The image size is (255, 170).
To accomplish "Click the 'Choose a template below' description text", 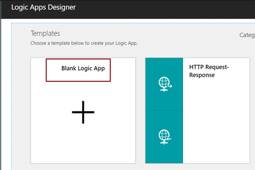I will pyautogui.click(x=84, y=43).
